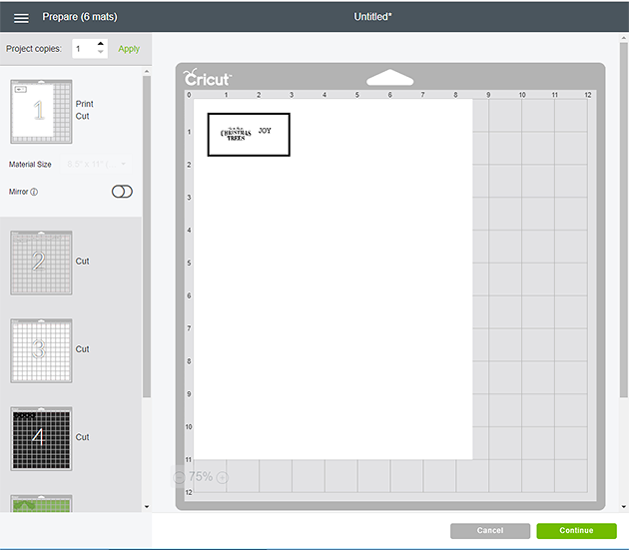Click mat list scrollbar down arrow
Viewport: 629px width, 550px height.
147,507
